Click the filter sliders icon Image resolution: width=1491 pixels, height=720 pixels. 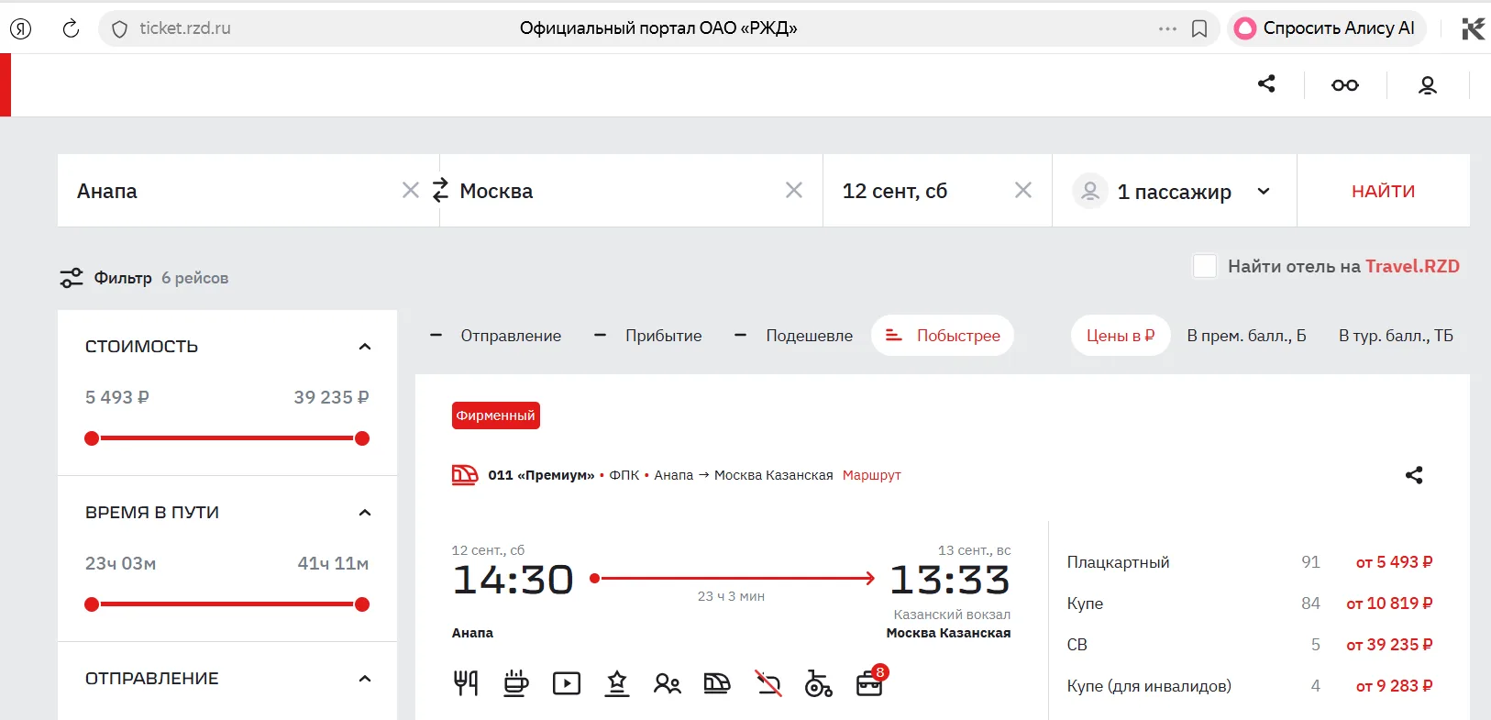pos(72,278)
